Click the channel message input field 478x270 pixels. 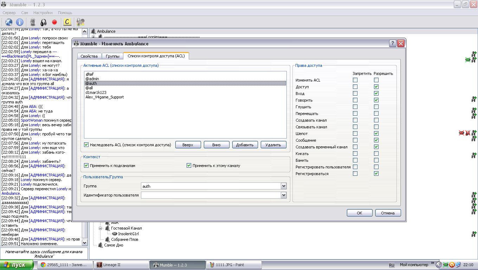tap(44, 254)
